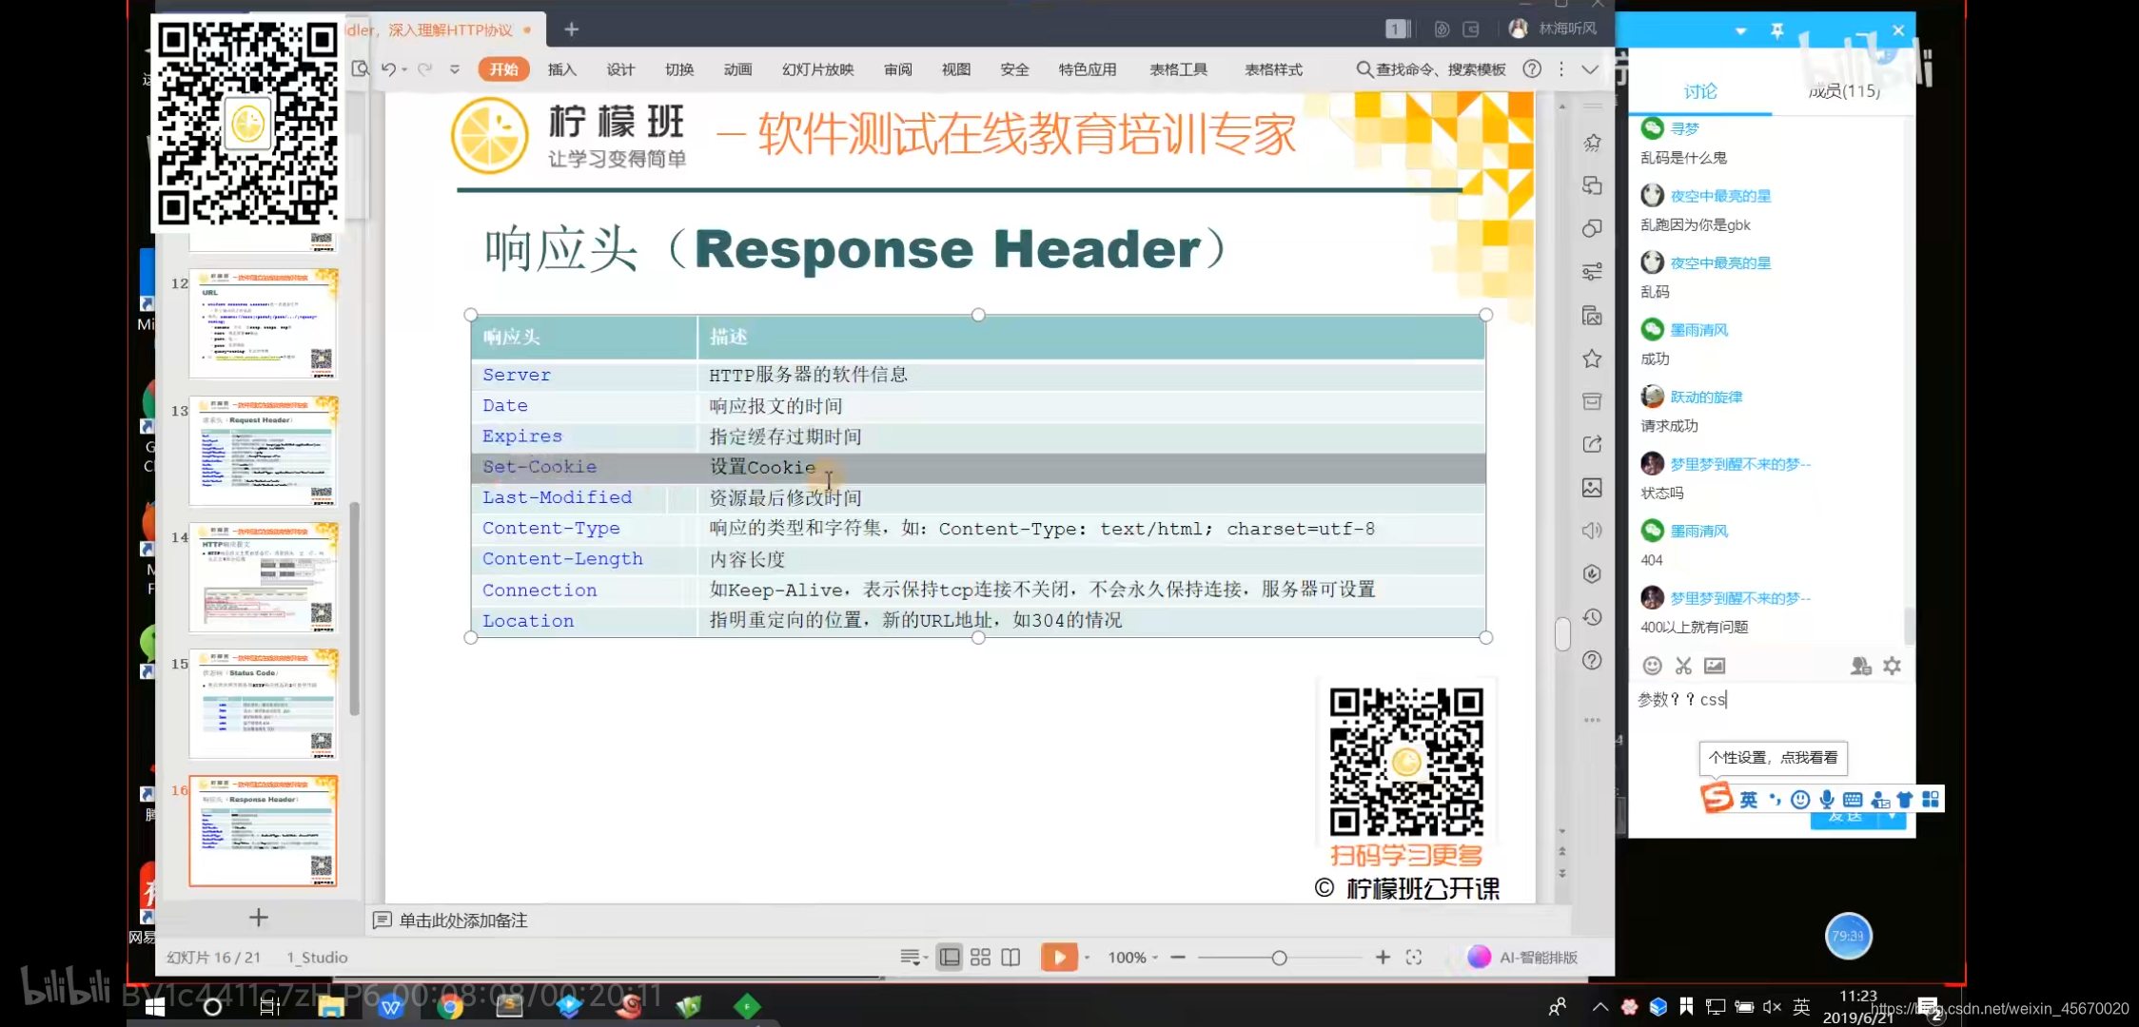Expand slideshow play options arrow
Image resolution: width=2139 pixels, height=1027 pixels.
tap(1087, 958)
